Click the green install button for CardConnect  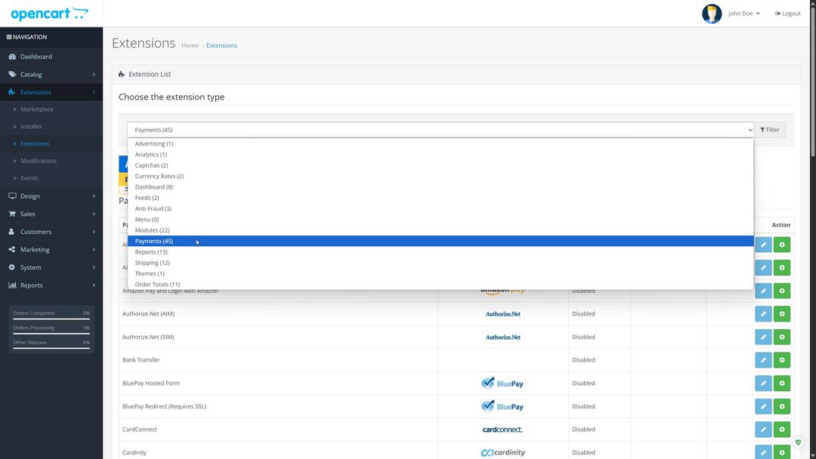(x=782, y=430)
